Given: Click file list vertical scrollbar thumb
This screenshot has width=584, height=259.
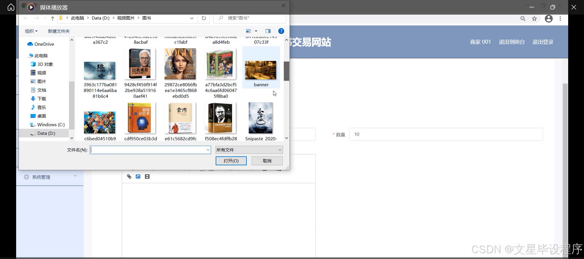Looking at the screenshot, I should 287,71.
